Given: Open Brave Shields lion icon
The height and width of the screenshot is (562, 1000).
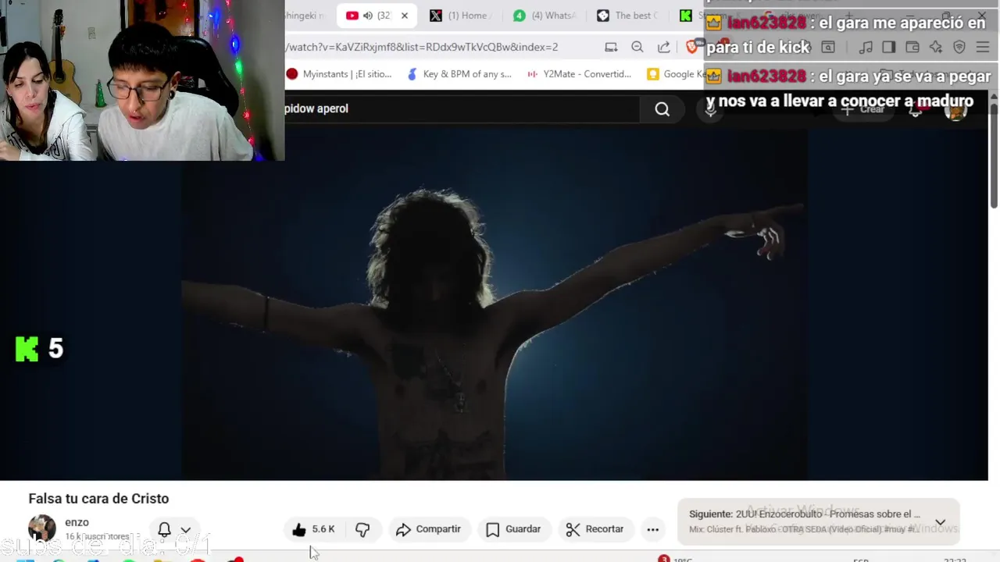Looking at the screenshot, I should (x=691, y=47).
